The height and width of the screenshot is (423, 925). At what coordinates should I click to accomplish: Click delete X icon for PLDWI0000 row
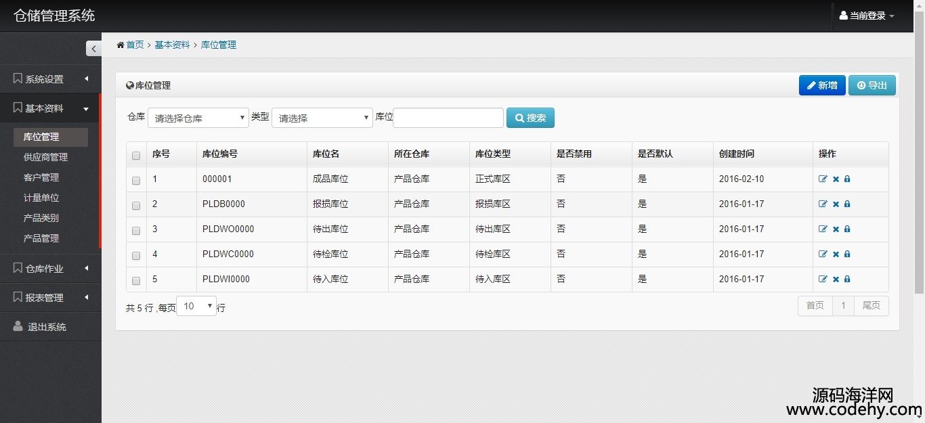tap(836, 280)
